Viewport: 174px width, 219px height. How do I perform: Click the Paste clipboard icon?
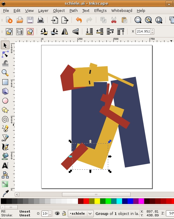click(124, 20)
